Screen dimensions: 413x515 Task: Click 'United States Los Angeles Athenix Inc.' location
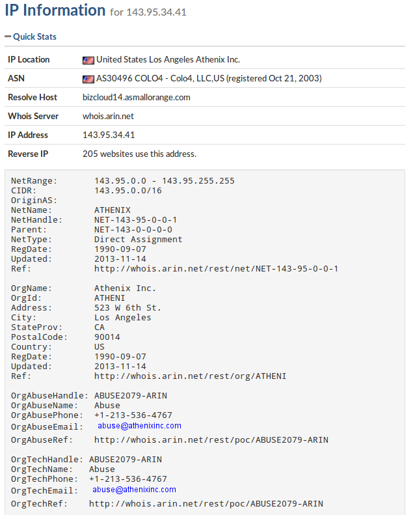168,59
